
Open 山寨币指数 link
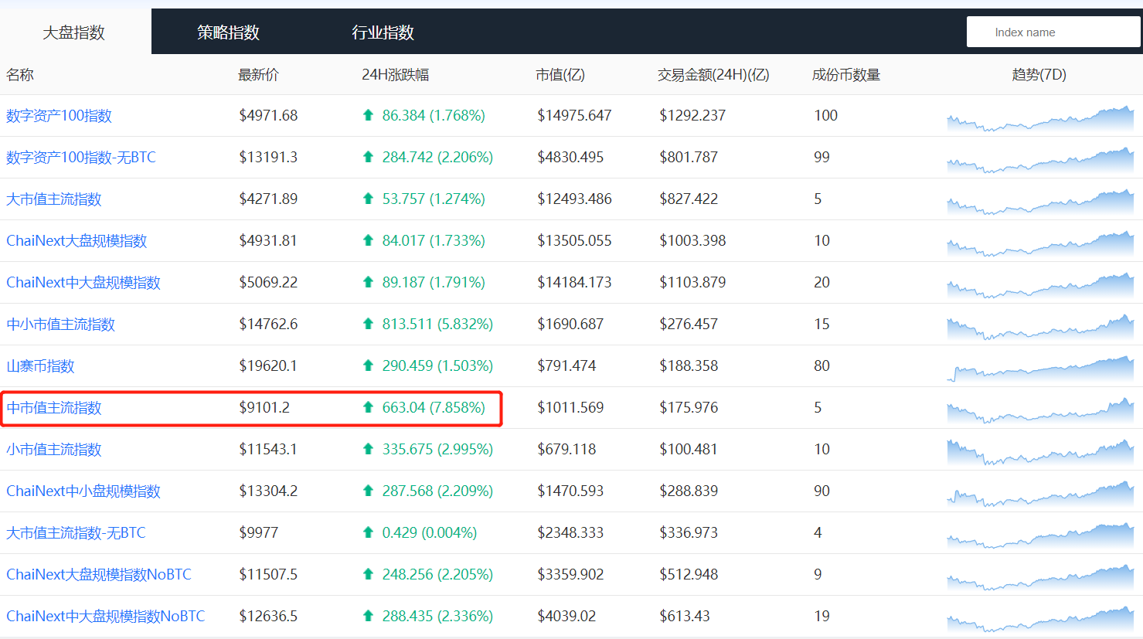click(x=40, y=366)
